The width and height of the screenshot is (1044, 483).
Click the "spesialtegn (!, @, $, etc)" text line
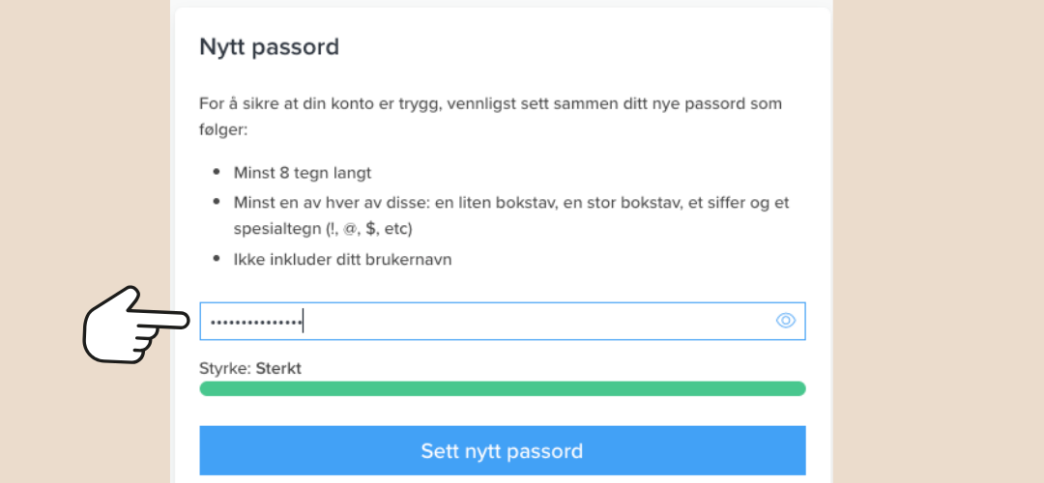pos(323,229)
